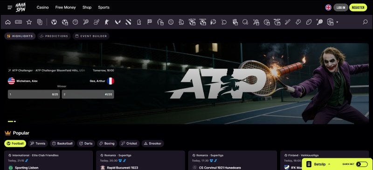Click the LOG IN button

pos(341,7)
